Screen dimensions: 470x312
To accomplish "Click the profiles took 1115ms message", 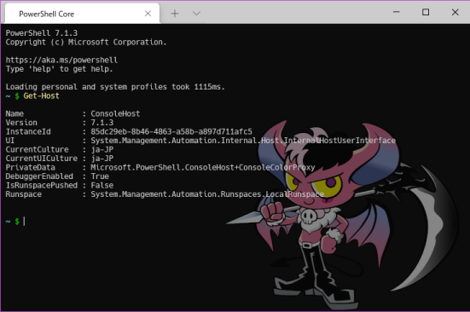I will (x=115, y=87).
